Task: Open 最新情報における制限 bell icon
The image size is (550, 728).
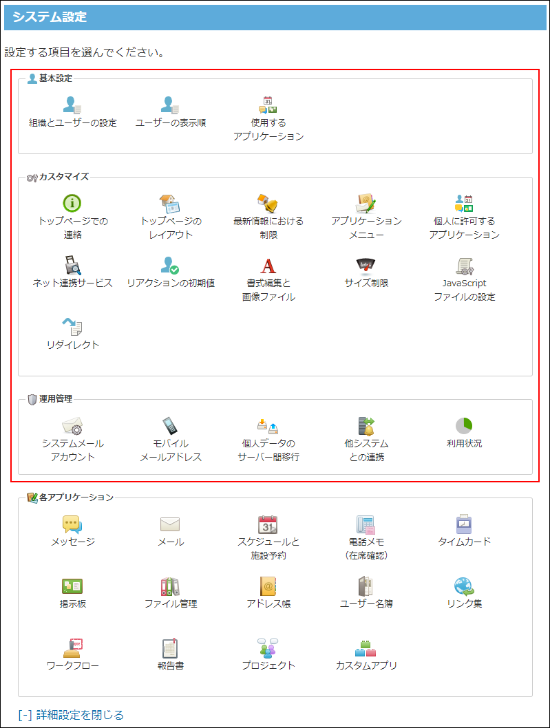Action: tap(268, 204)
